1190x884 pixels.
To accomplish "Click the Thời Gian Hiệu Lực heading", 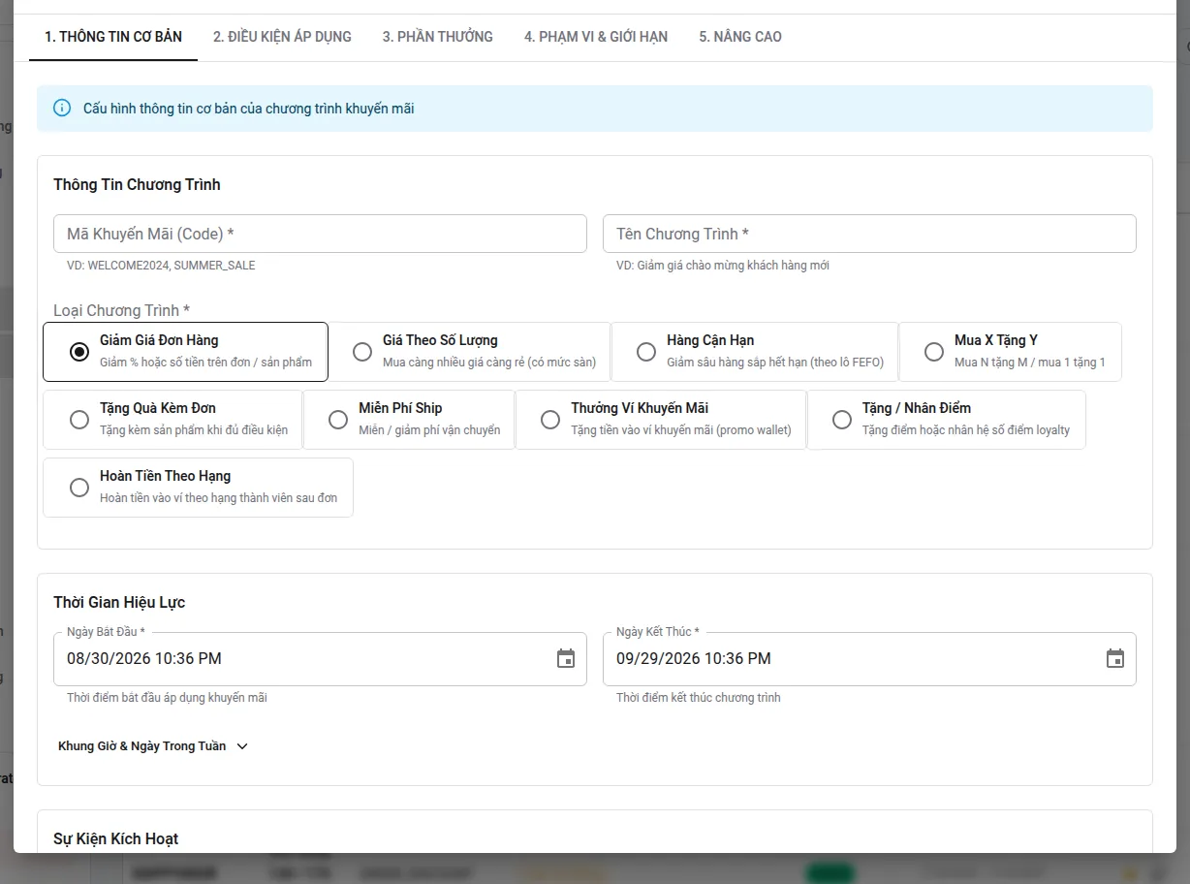I will click(x=119, y=603).
